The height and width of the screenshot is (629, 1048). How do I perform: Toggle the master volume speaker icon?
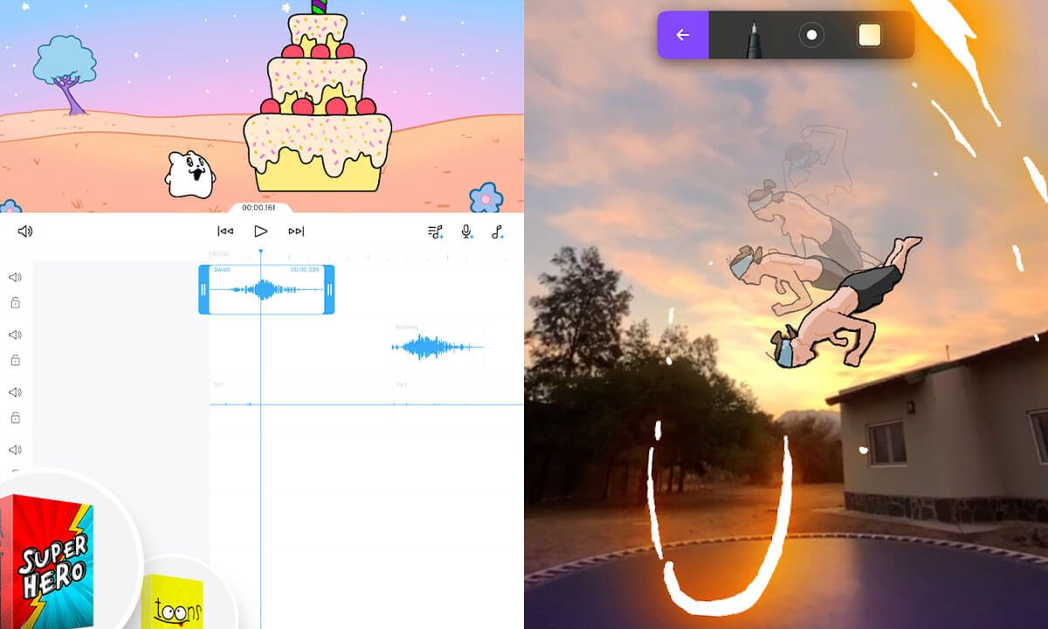(x=25, y=232)
